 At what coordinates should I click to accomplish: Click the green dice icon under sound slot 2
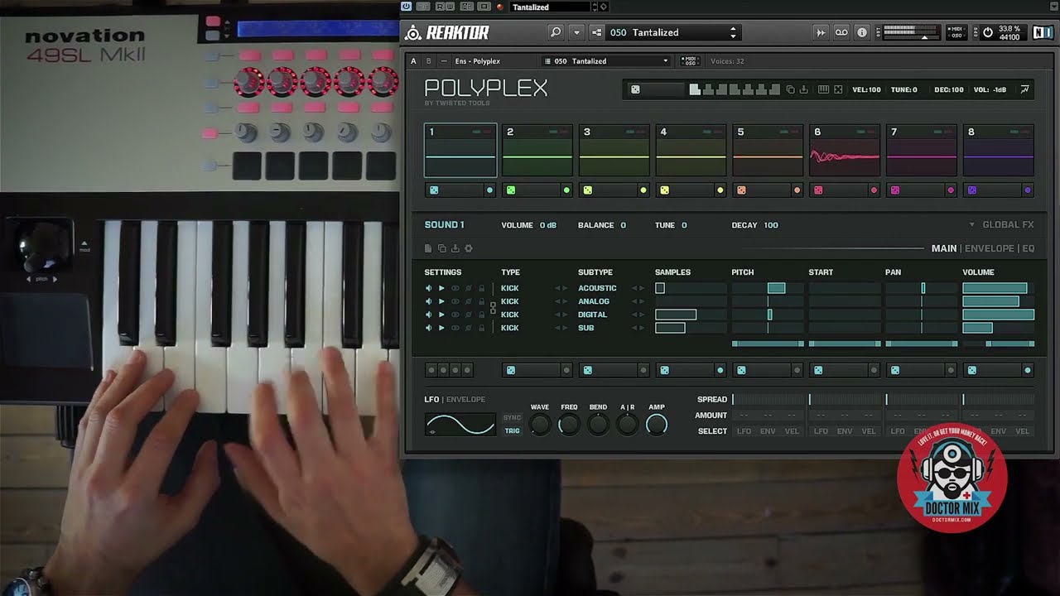511,190
